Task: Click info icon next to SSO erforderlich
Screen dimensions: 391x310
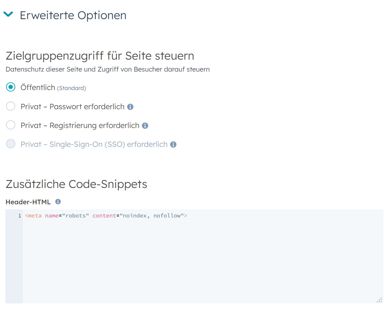Action: 173,145
